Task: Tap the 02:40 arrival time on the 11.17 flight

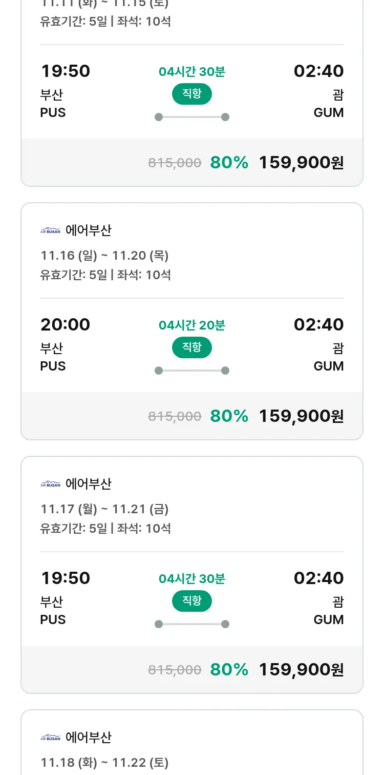Action: tap(318, 578)
